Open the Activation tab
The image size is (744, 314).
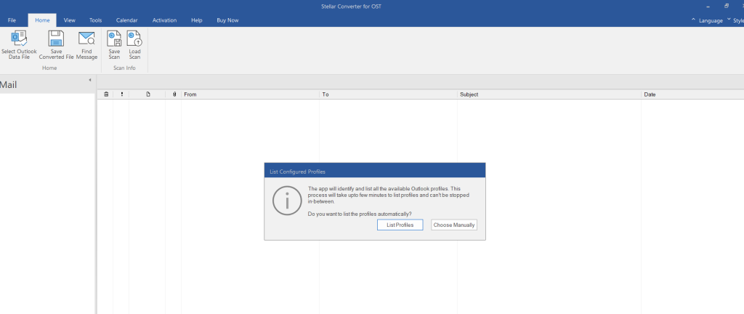coord(165,20)
